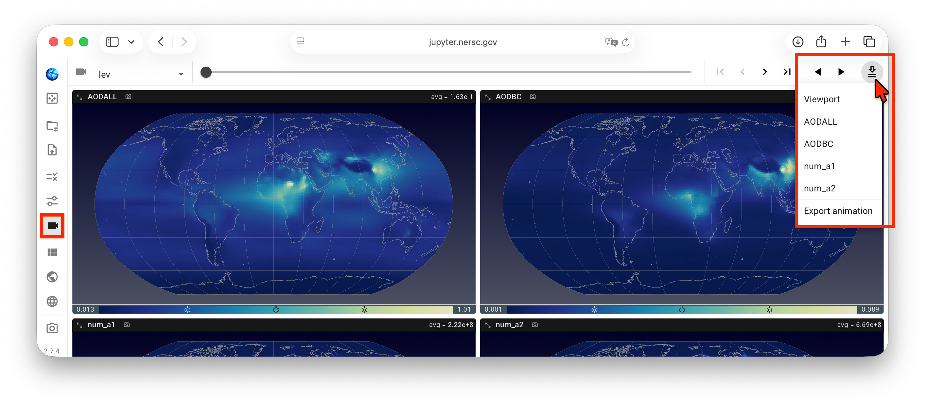Viewport: 925px width, 405px height.
Task: Advance to the next animation step
Action: pyautogui.click(x=764, y=72)
